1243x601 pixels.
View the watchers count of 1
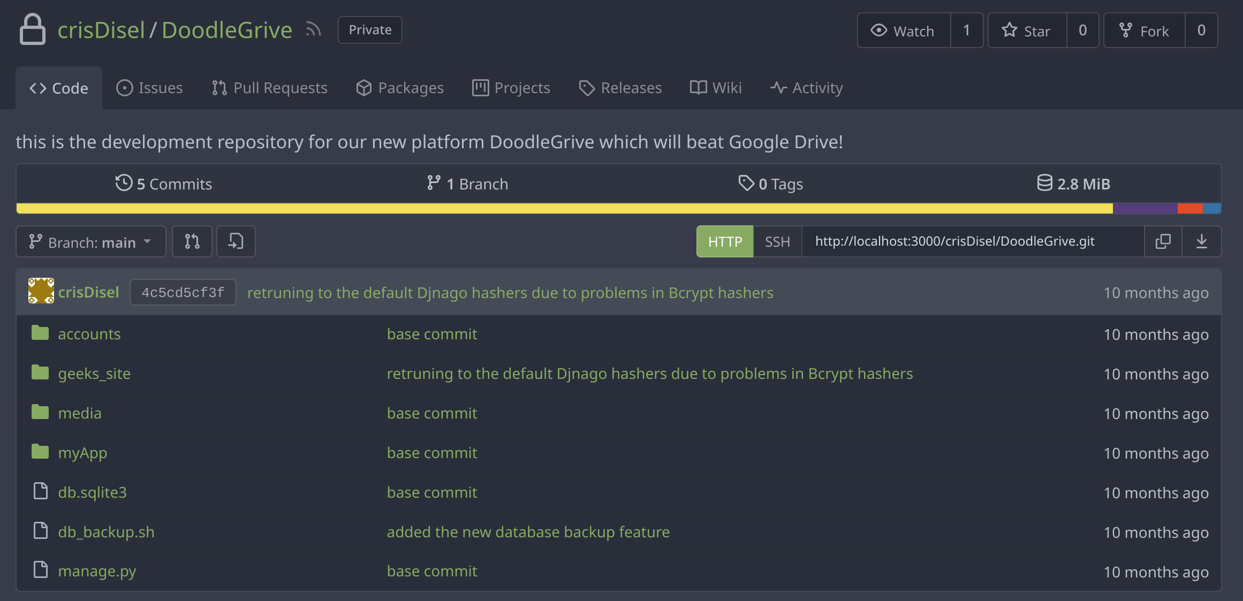pyautogui.click(x=967, y=31)
